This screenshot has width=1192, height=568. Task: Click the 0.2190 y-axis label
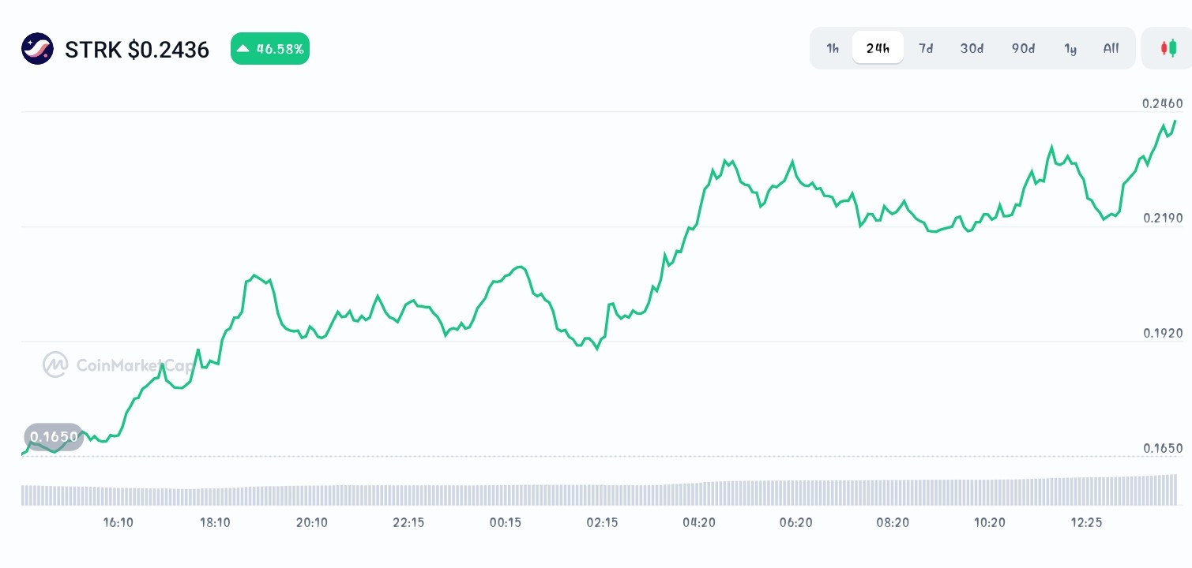[1163, 218]
